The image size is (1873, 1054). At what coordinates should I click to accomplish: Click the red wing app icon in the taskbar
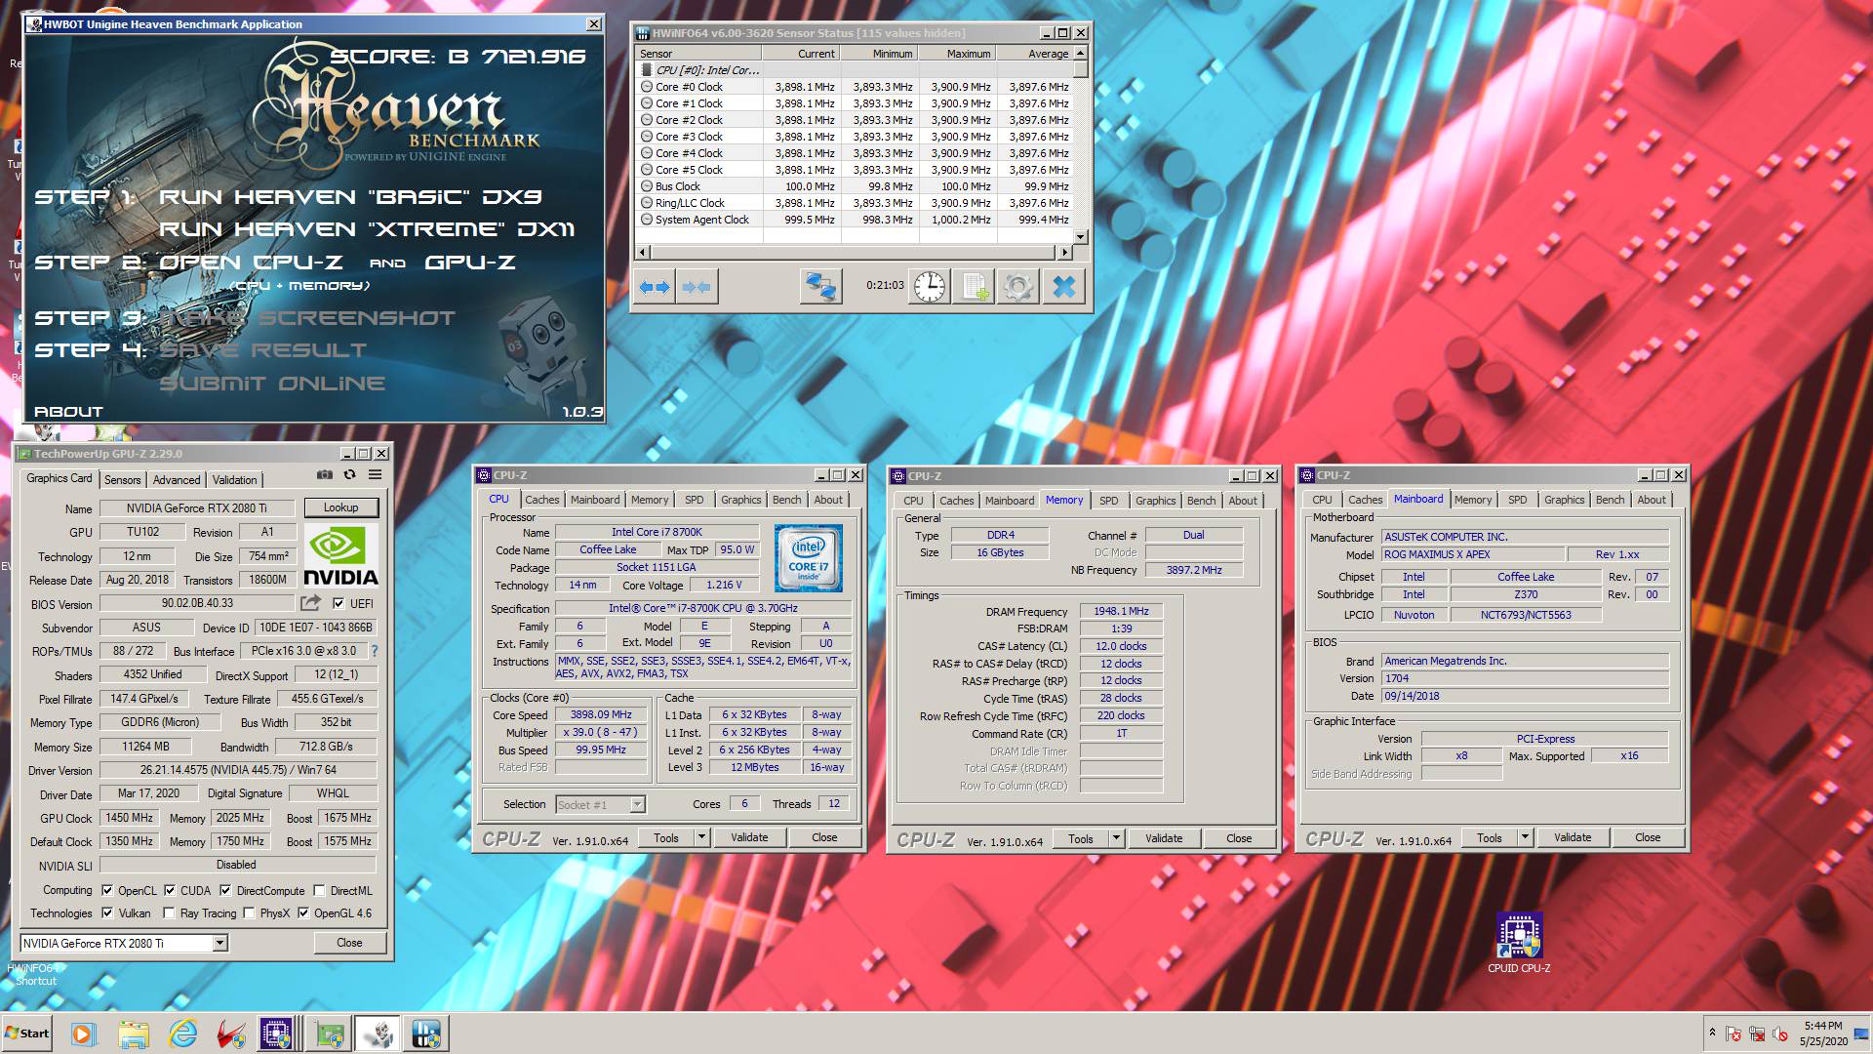[230, 1034]
